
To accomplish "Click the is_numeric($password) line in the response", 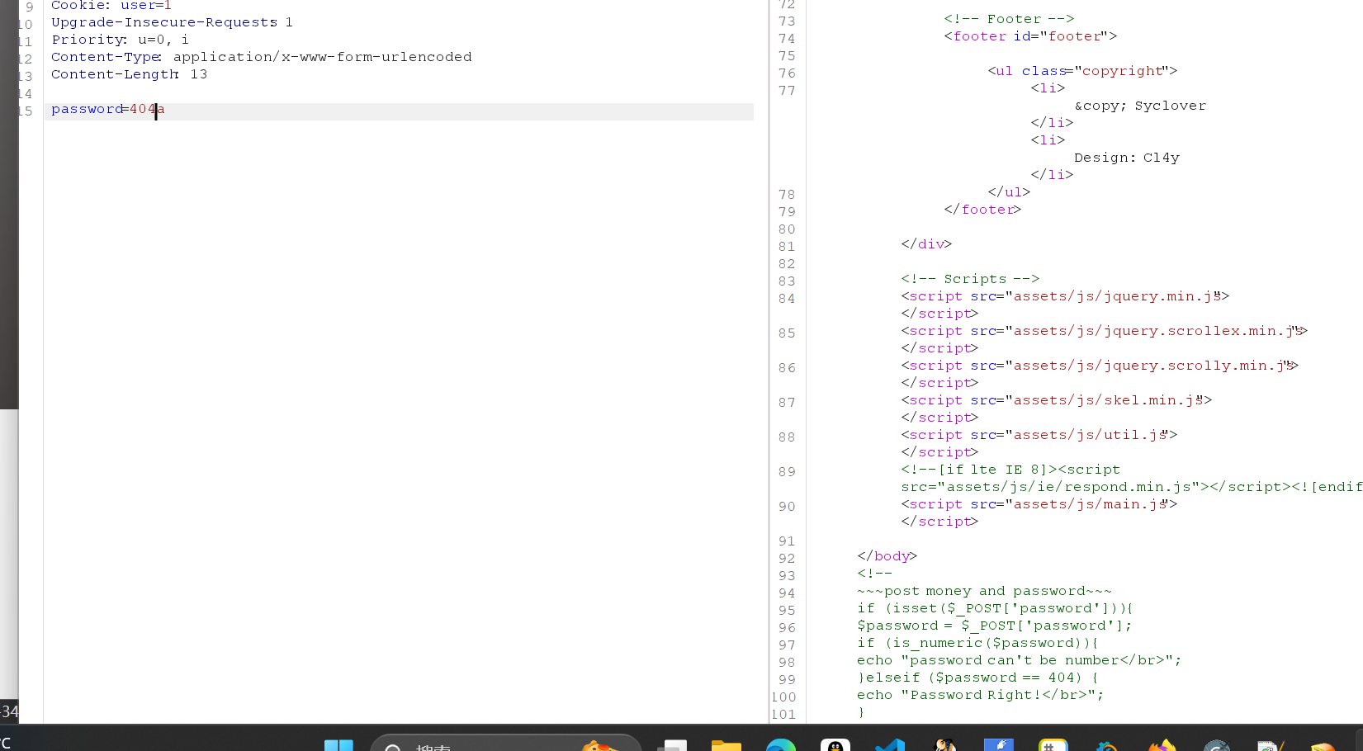I will point(977,643).
